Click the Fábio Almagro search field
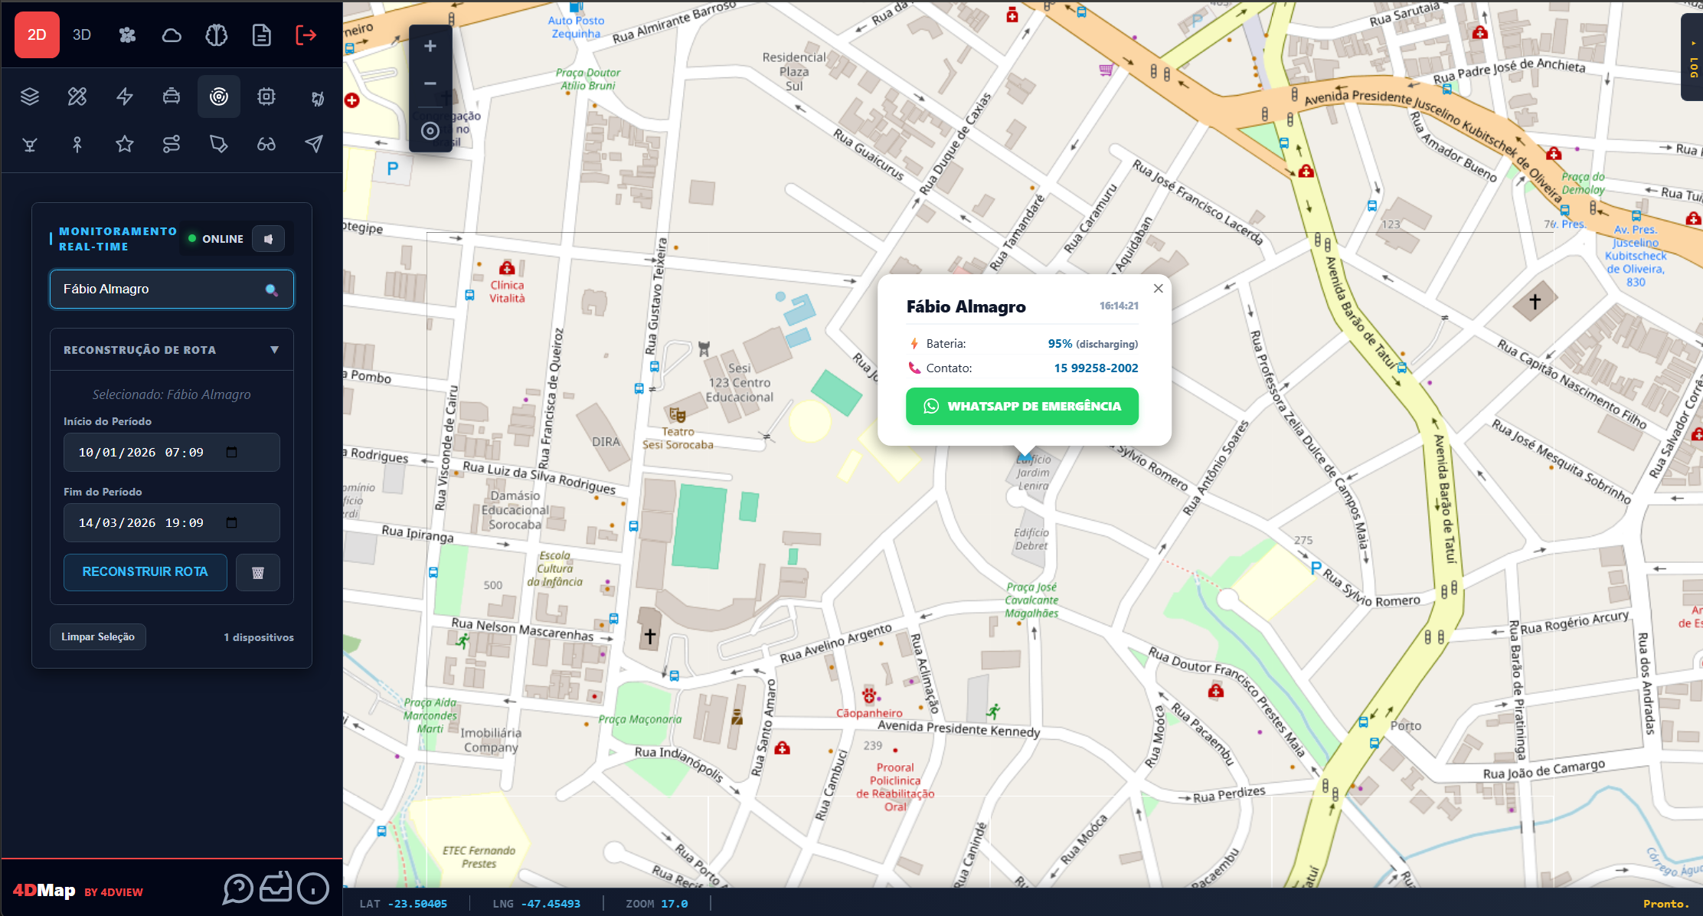The height and width of the screenshot is (916, 1703). (172, 290)
